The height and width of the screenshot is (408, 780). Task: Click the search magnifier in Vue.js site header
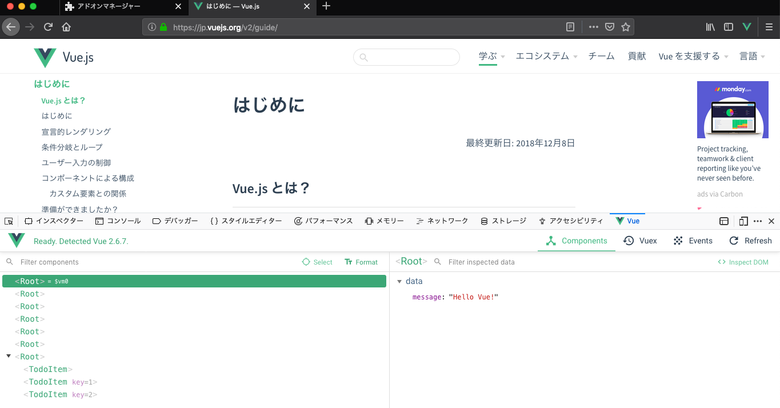click(365, 57)
